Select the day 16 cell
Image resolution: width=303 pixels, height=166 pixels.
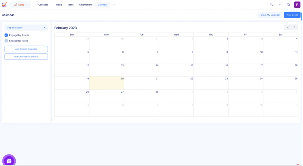(211, 70)
